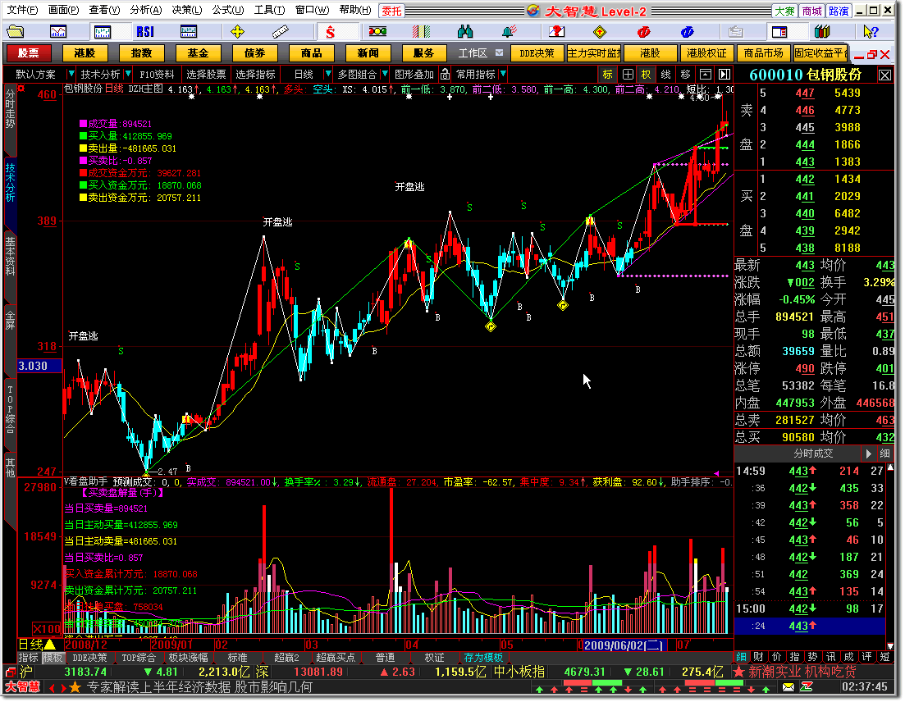Click the 图形叠加 button
This screenshot has width=905, height=702.
414,75
